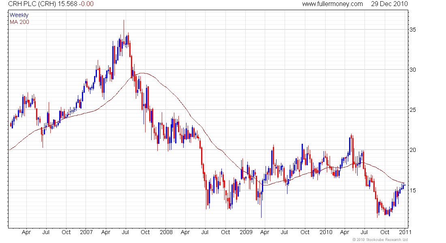This screenshot has height=243, width=446.
Task: Click the 15 price axis label
Action: coord(412,190)
